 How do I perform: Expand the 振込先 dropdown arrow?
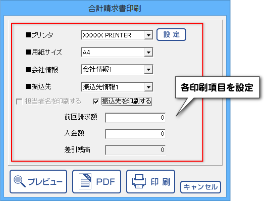[x=148, y=87]
